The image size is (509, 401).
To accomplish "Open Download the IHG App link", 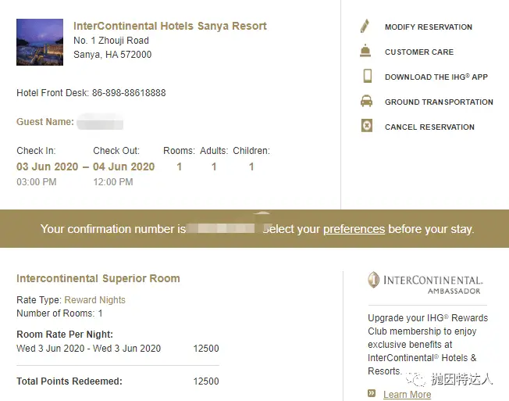I will (436, 77).
